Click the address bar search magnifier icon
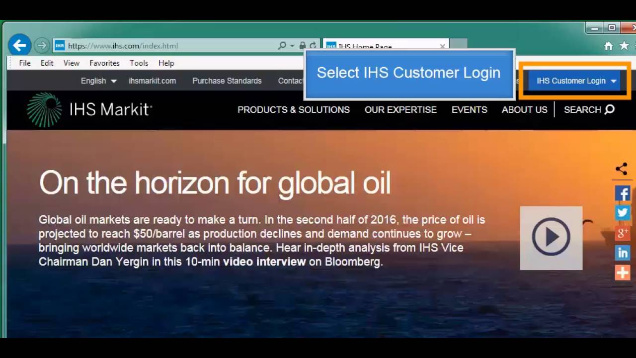Image resolution: width=636 pixels, height=358 pixels. point(282,46)
